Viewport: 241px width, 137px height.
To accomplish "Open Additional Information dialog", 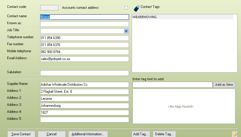I will point(88,134).
